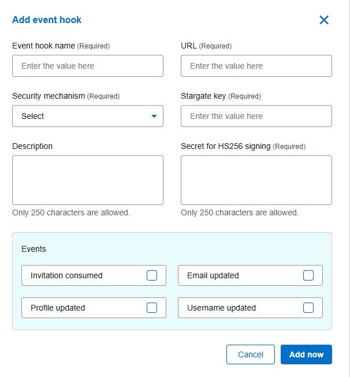
Task: Select the Email updated event row
Action: (x=250, y=275)
